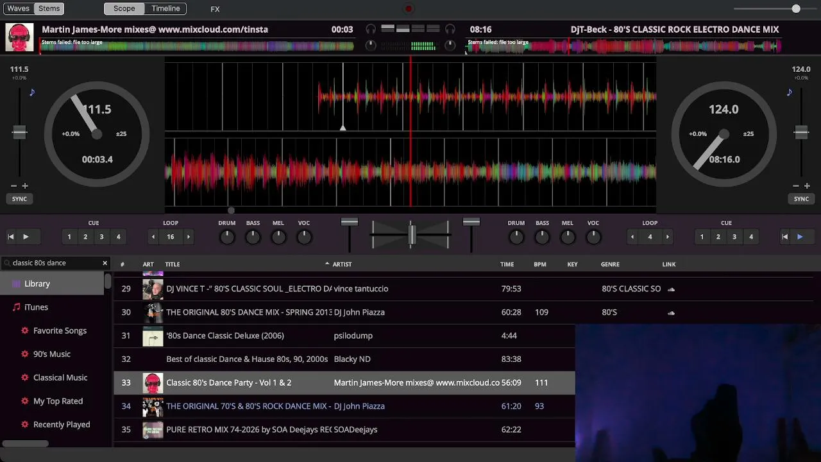The height and width of the screenshot is (462, 821).
Task: Clear the 'classic 80s dance' search
Action: coord(105,263)
